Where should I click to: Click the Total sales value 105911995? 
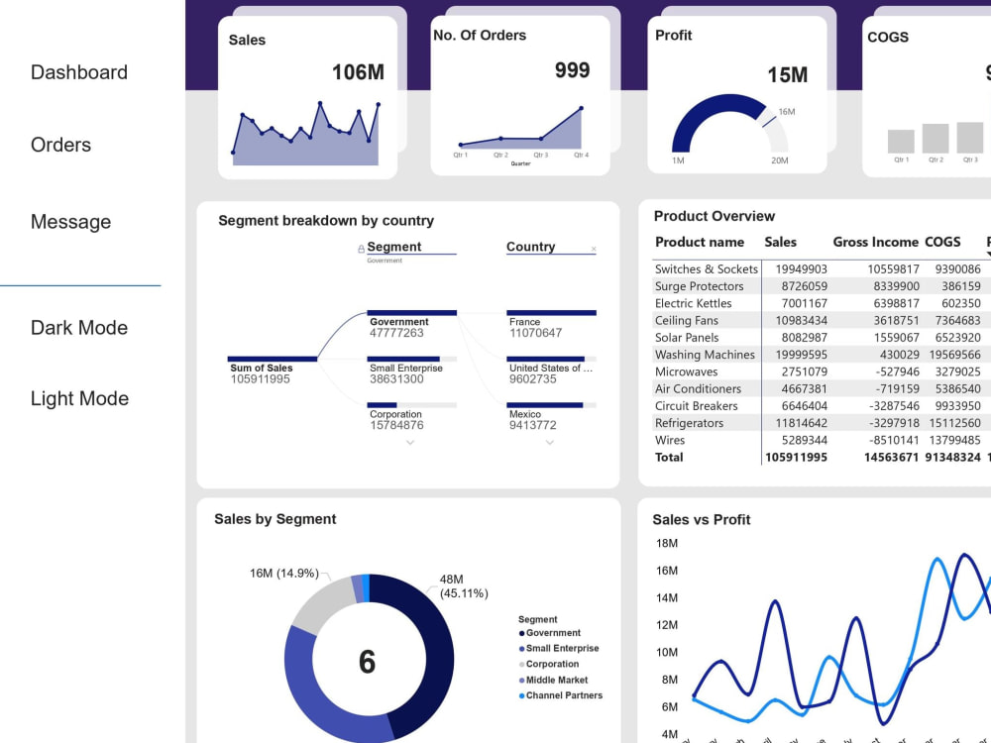tap(796, 458)
